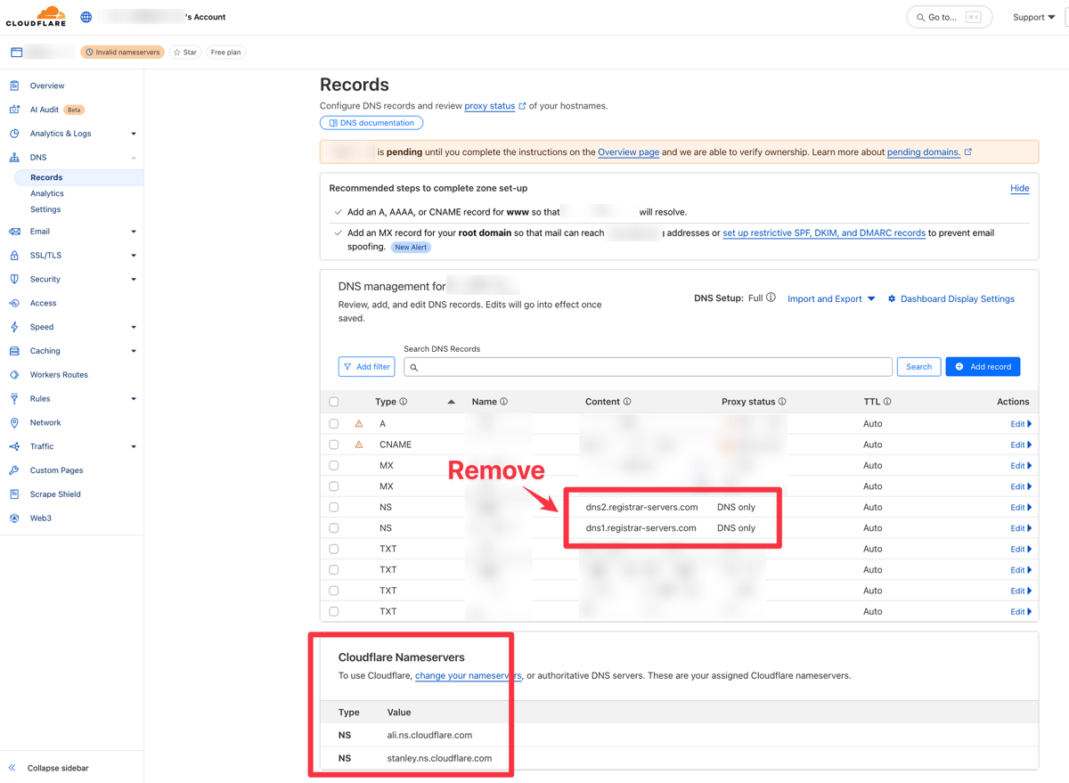Click the SSL/TLS lock icon
Viewport: 1069px width, 783px height.
tap(14, 256)
